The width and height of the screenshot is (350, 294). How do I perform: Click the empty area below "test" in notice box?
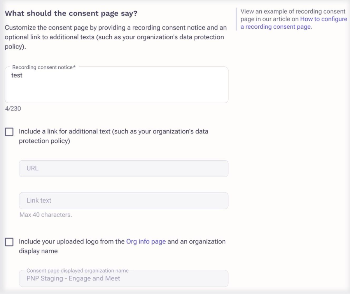[116, 93]
